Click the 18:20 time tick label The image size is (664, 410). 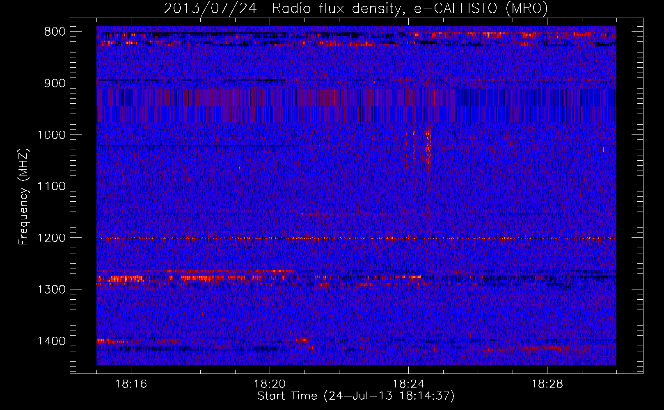click(x=270, y=384)
